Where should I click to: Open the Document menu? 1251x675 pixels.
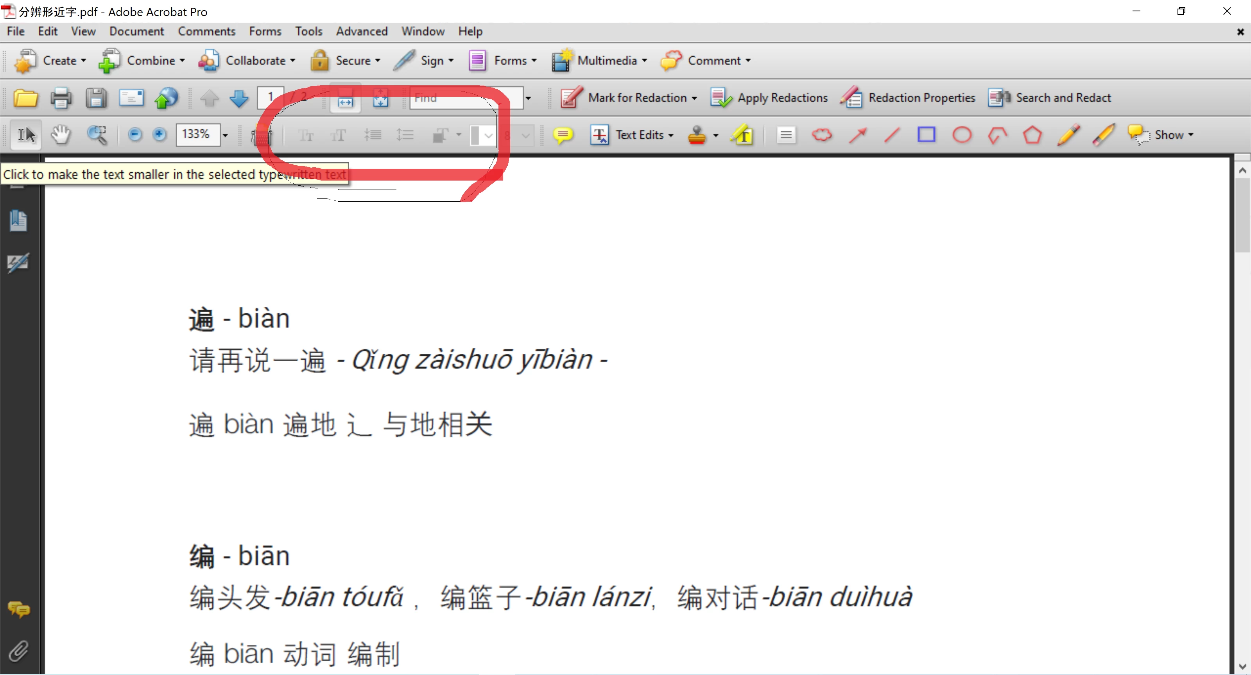tap(136, 32)
